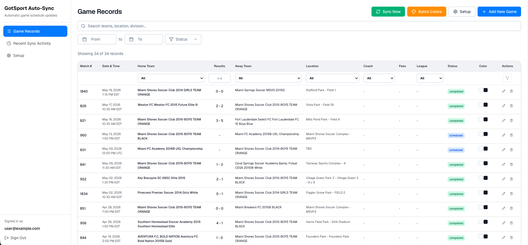Expand the Home Team filter dropdown
The height and width of the screenshot is (245, 528).
click(171, 78)
